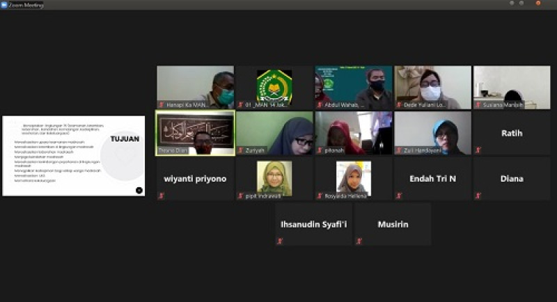Click muted mic icon on wiyanti priyono tile
Image resolution: width=557 pixels, height=302 pixels.
[x=161, y=196]
